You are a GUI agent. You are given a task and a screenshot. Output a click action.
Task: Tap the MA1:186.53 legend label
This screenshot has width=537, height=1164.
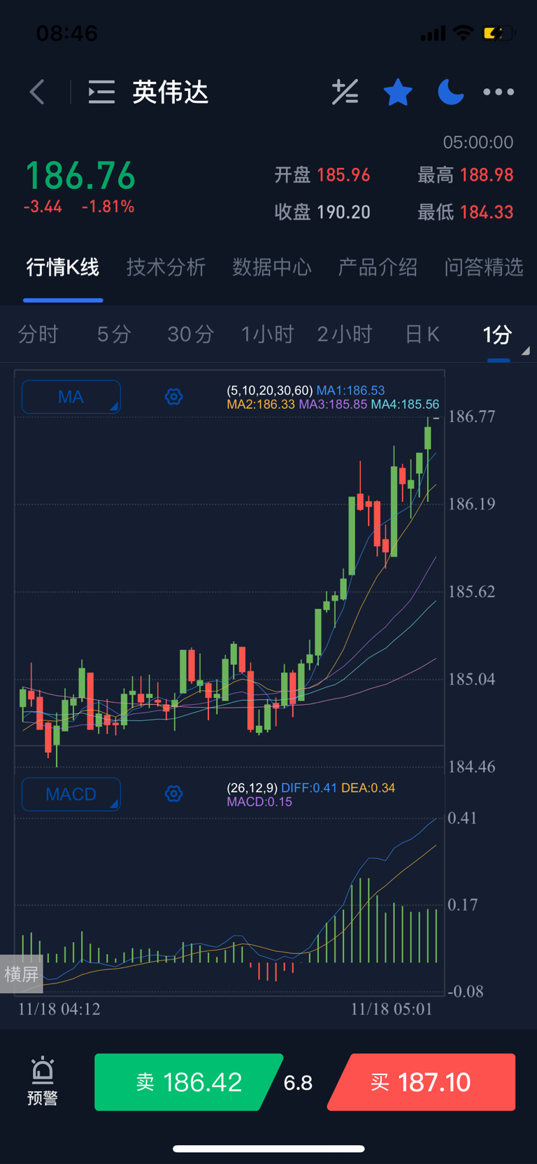[x=350, y=391]
